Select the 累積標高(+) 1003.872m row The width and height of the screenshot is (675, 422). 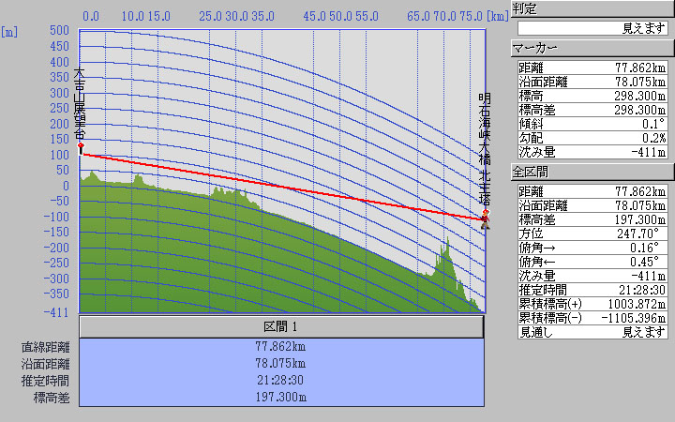point(592,304)
